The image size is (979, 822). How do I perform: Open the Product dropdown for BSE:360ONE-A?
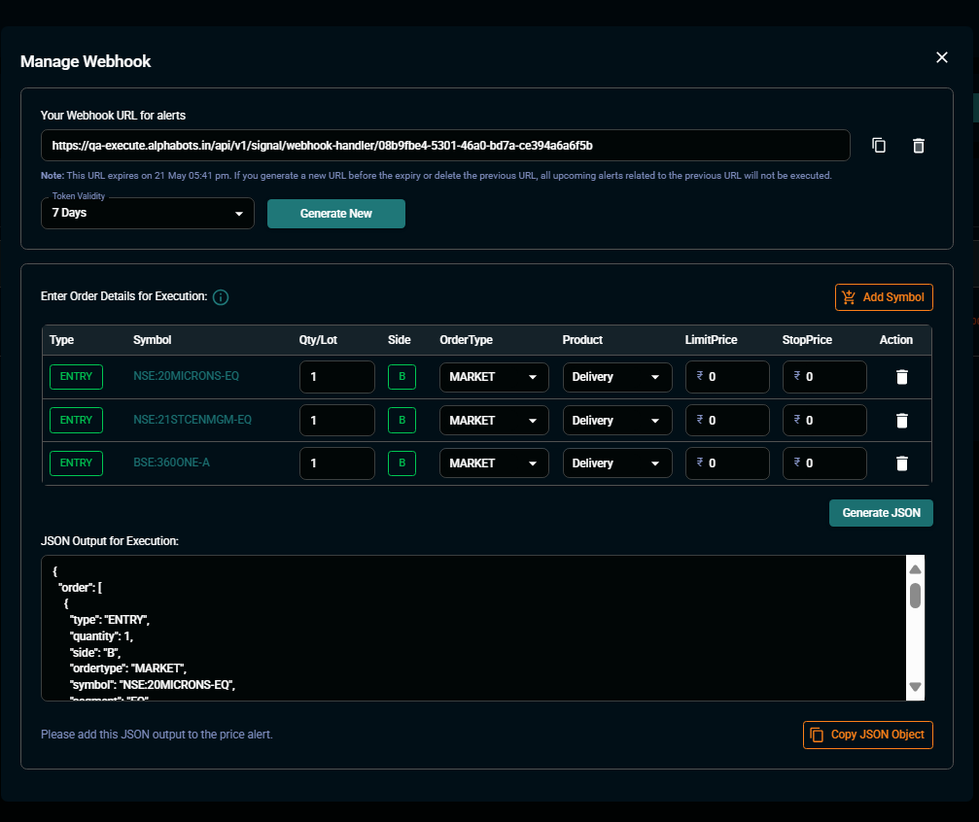[617, 462]
